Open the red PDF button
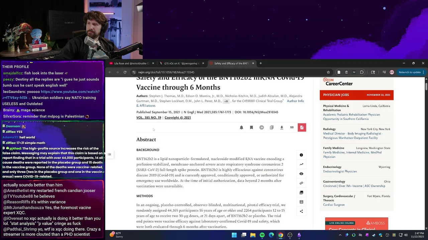The width and height of the screenshot is (428, 240). [302, 127]
